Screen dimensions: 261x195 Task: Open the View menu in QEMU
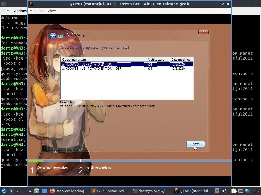51,11
